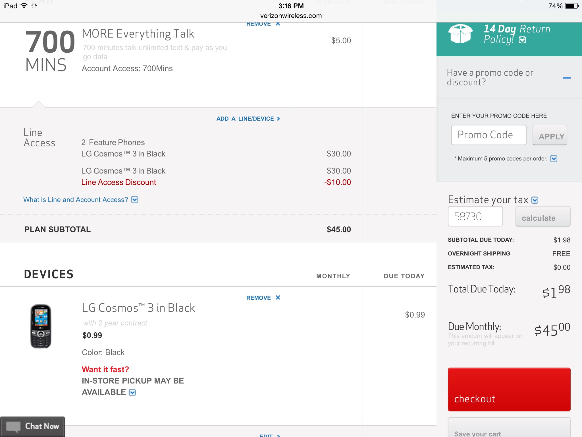582x437 pixels.
Task: Click the Total Due Today amount $1.98
Action: (x=556, y=291)
